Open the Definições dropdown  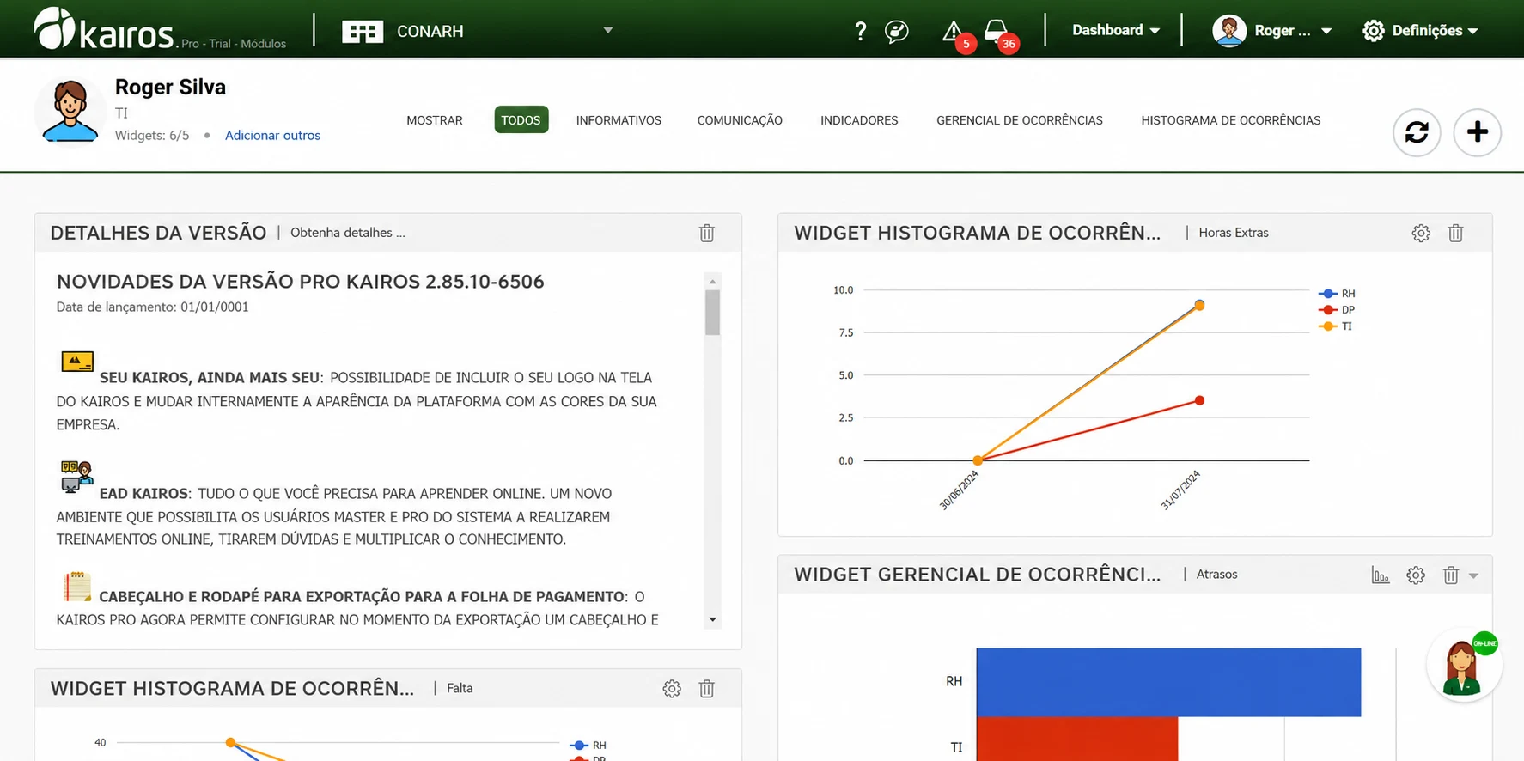[x=1435, y=31]
